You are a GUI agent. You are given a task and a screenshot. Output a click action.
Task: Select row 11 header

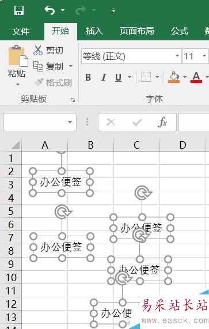point(11,290)
